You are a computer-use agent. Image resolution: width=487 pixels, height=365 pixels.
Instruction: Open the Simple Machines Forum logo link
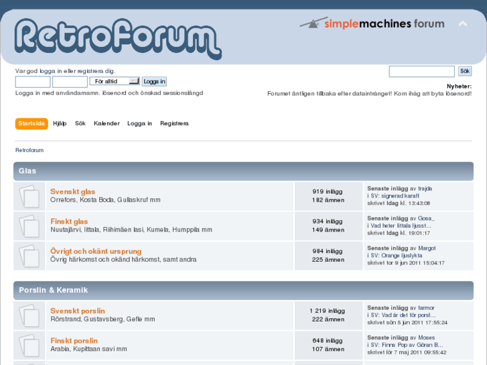coord(372,23)
